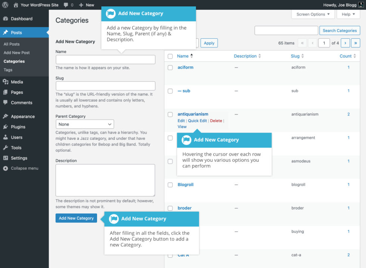Click the cat-a post count 2
This screenshot has width=366, height=268.
click(x=348, y=255)
